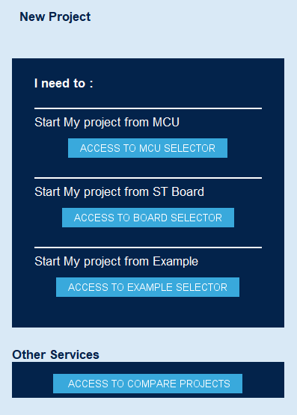
Task: Choose an ST board to begin a project
Action: (x=148, y=218)
